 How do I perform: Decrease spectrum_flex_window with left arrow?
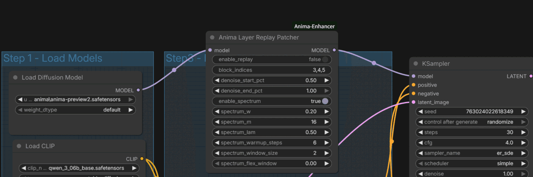click(217, 164)
